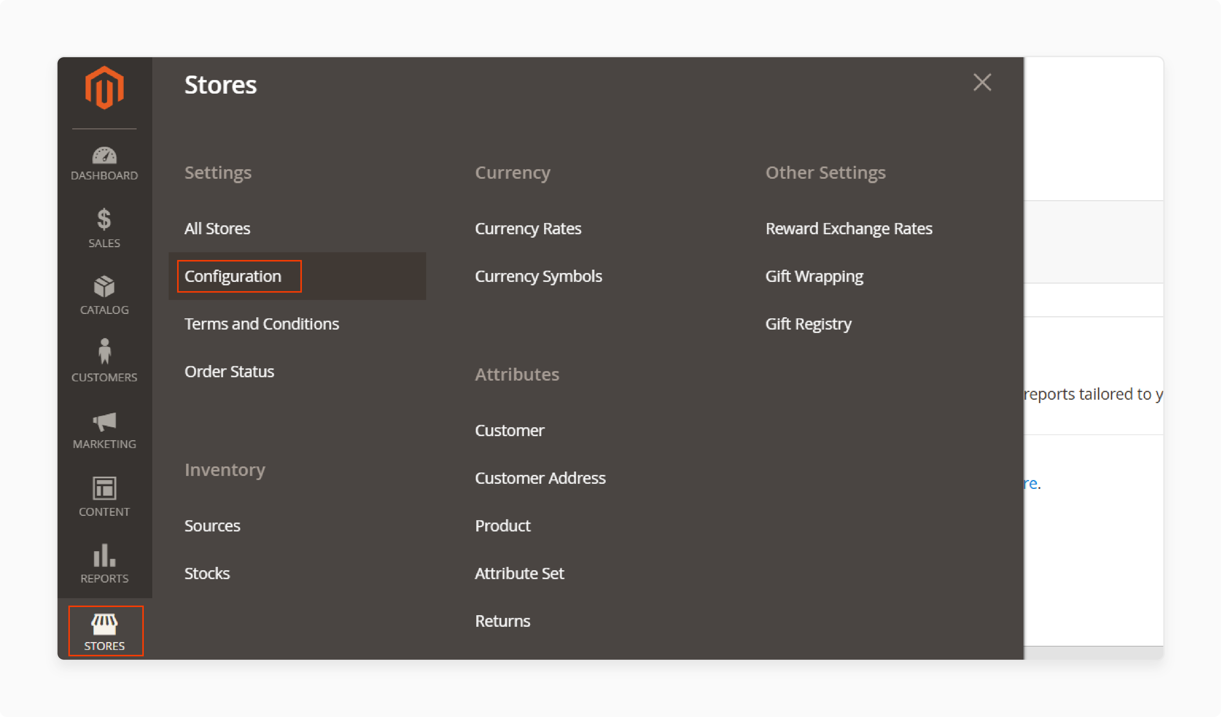1221x717 pixels.
Task: Open Order Status settings
Action: pyautogui.click(x=229, y=372)
